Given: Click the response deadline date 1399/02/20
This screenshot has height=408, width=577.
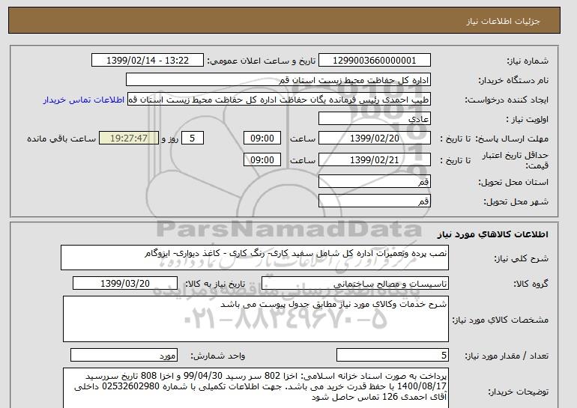Looking at the screenshot, I should (374, 138).
